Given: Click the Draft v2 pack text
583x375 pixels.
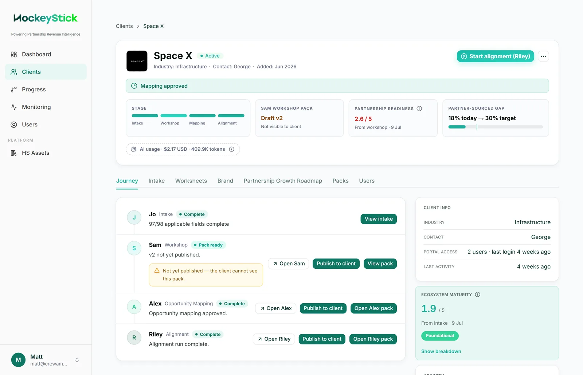Looking at the screenshot, I should (272, 118).
